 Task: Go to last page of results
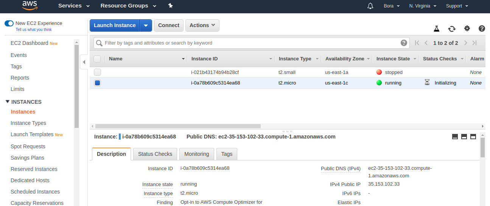474,43
